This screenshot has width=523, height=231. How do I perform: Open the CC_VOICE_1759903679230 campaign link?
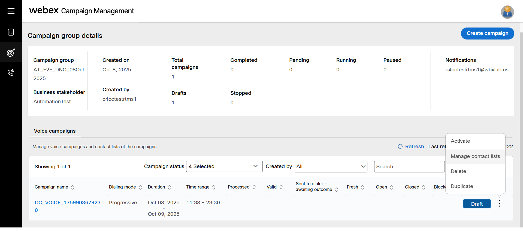[x=68, y=206]
